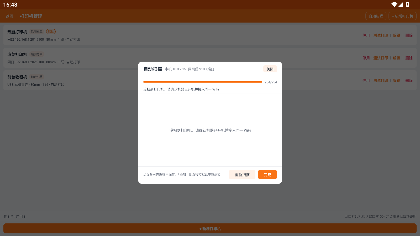420x236 pixels.
Task: Click 停用 for 热厨打印机
Action: click(366, 35)
